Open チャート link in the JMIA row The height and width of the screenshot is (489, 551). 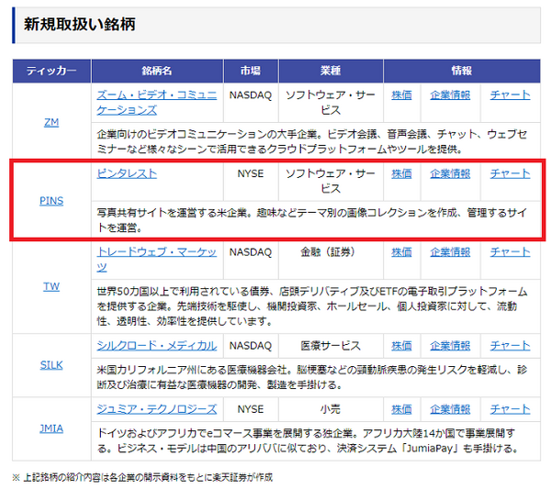(511, 409)
